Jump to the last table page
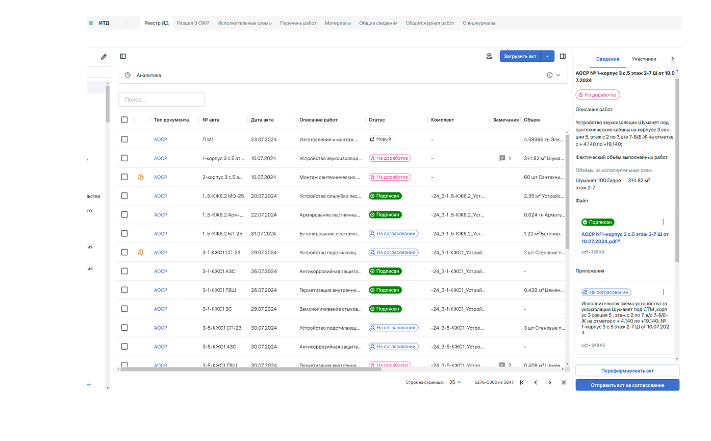The image size is (711, 441). pyautogui.click(x=564, y=382)
